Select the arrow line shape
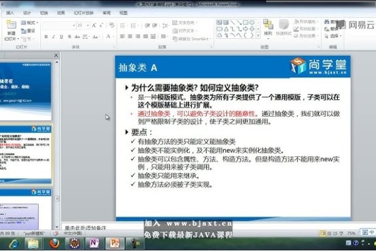Screen dimensions: 376x251 239,23
